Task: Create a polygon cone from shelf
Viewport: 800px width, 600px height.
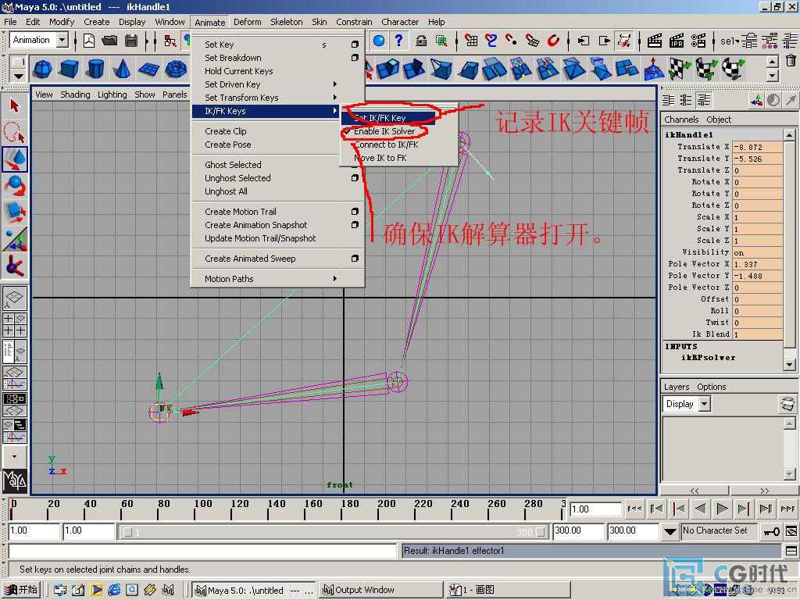Action: (x=122, y=69)
